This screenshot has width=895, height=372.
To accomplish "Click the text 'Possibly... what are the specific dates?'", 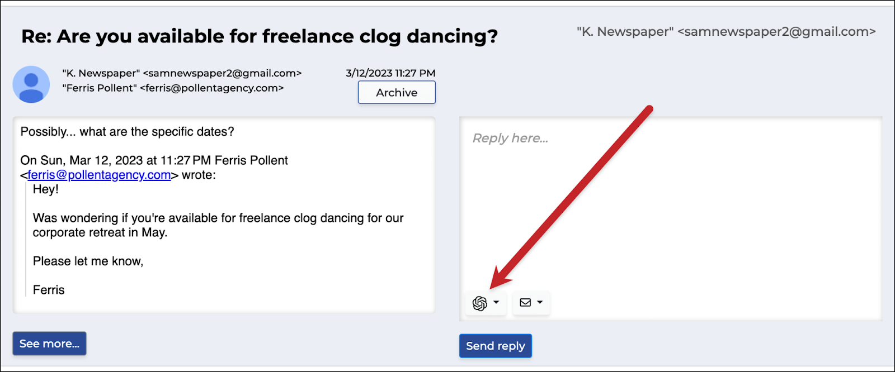I will pos(128,132).
